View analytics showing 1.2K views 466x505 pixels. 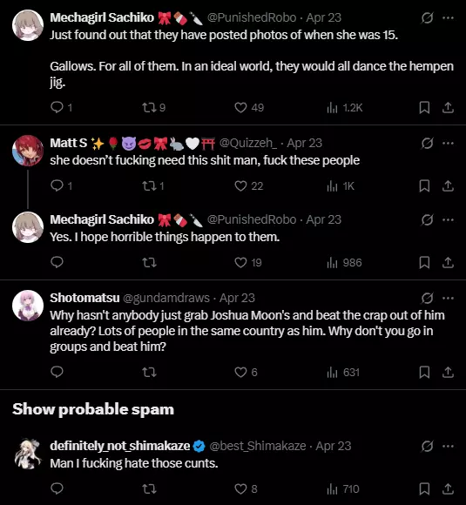point(345,108)
